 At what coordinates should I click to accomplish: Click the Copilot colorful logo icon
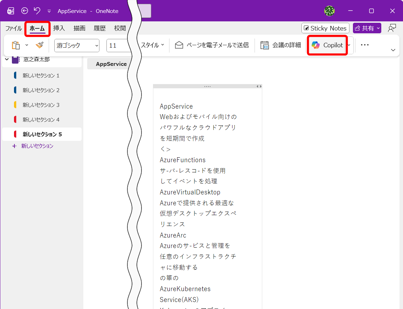point(315,45)
